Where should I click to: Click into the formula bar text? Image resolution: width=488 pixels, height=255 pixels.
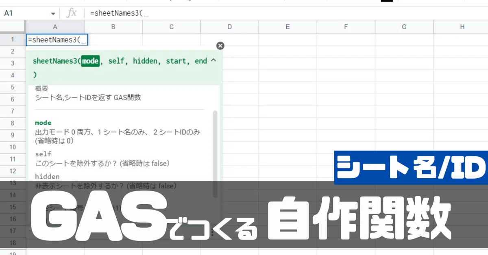point(116,13)
